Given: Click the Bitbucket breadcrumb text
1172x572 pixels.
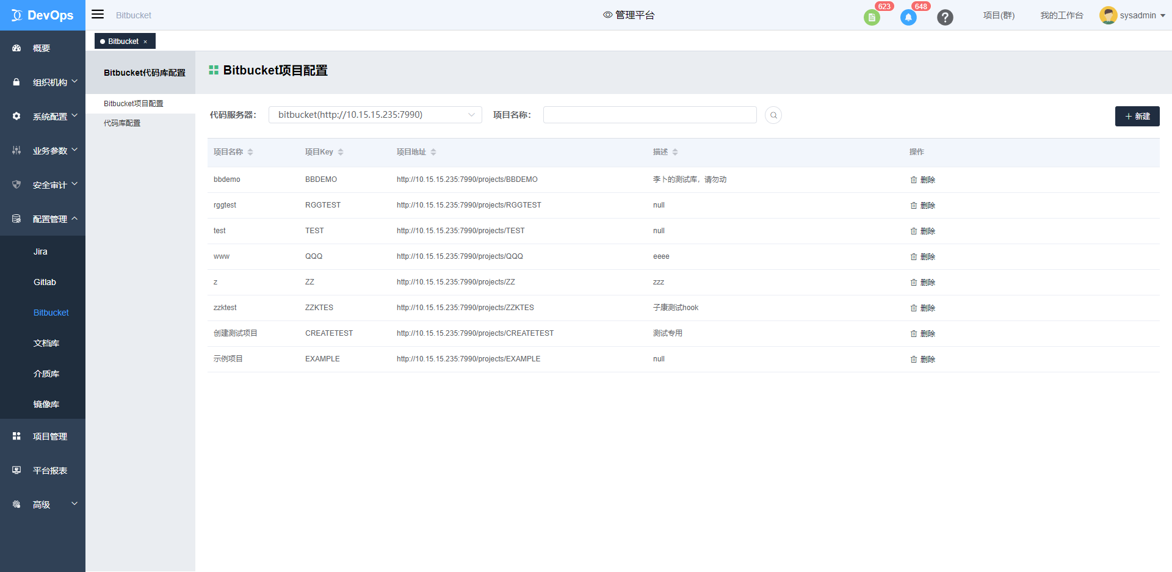Looking at the screenshot, I should [134, 15].
